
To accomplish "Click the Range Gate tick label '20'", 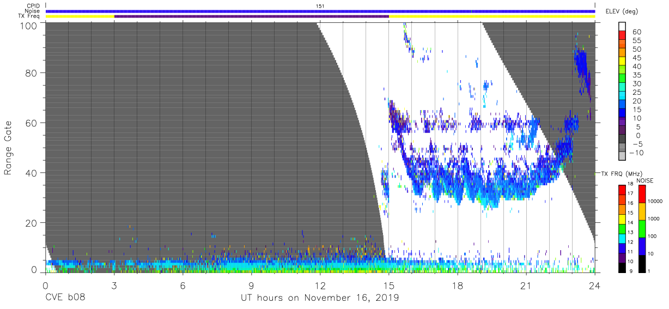I will coord(32,222).
